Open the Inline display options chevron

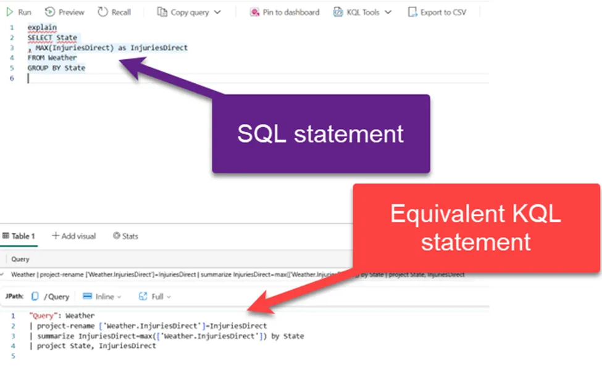(120, 296)
